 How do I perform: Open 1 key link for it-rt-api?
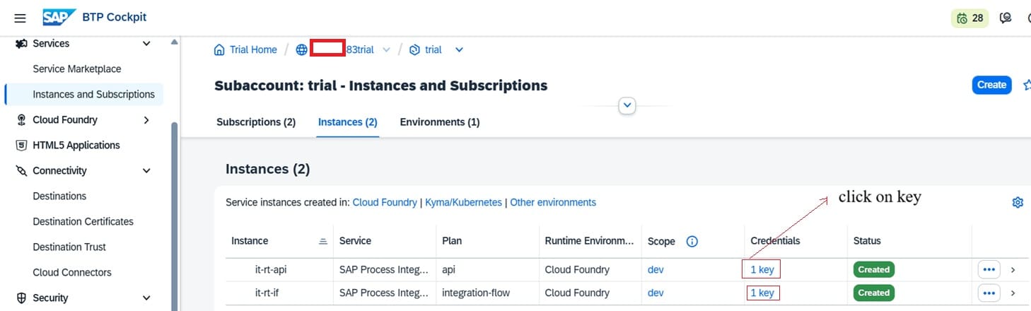[762, 269]
